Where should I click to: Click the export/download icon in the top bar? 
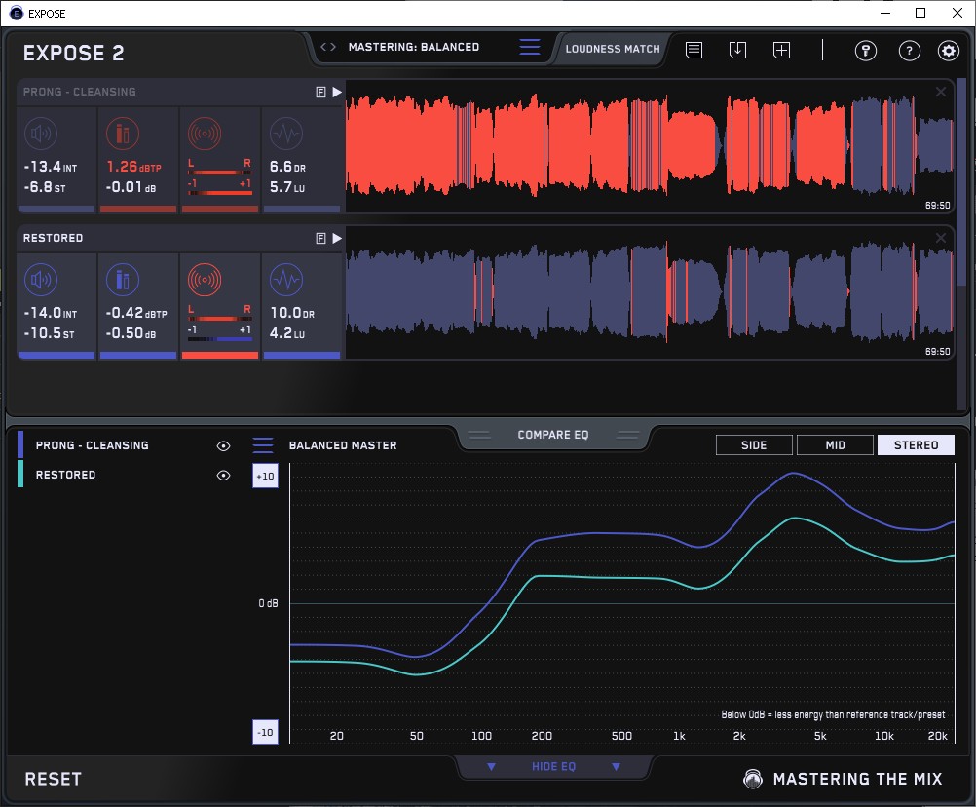[x=738, y=50]
